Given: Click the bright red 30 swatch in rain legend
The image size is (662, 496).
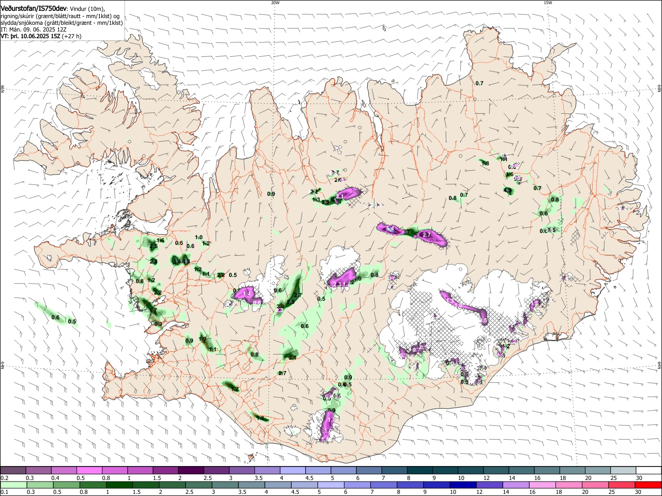Looking at the screenshot, I should [x=648, y=485].
